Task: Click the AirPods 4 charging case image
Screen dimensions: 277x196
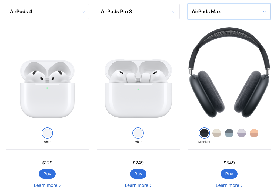Action: [47, 89]
